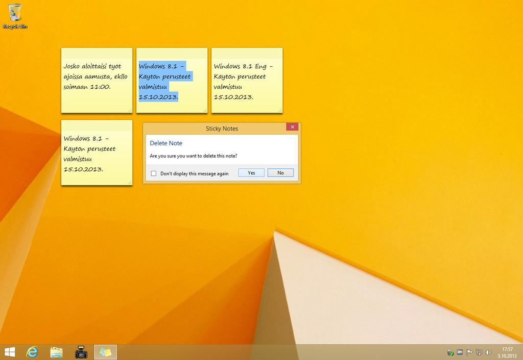The image size is (523, 360).
Task: Click the resize grip of the Windows 8.1 Eng note
Action: (x=280, y=110)
